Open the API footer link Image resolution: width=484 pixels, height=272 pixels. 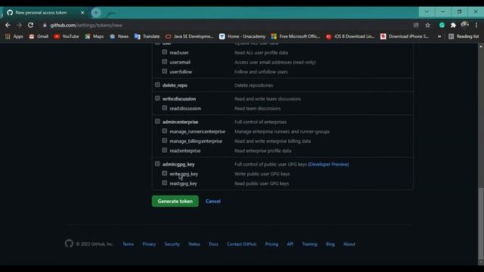pyautogui.click(x=290, y=244)
